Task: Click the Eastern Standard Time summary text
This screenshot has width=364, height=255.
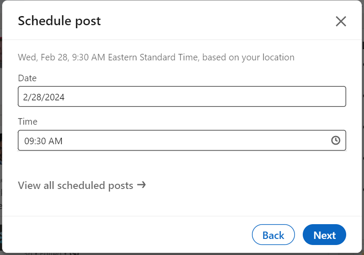Action: click(x=156, y=57)
